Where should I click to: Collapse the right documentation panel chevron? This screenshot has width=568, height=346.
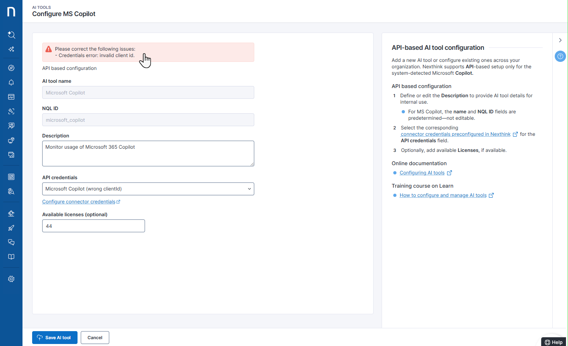click(560, 40)
